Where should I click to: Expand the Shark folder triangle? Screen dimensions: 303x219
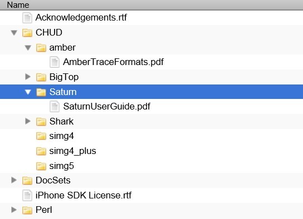click(28, 121)
